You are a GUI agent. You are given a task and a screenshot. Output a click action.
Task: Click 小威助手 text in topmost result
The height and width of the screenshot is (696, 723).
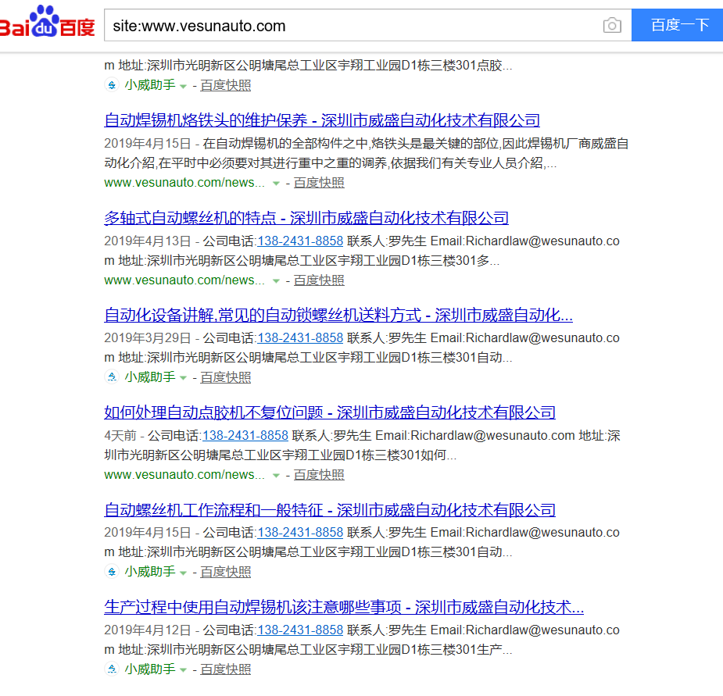tap(150, 85)
